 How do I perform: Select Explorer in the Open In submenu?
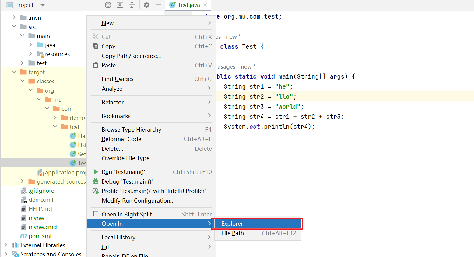[232, 224]
